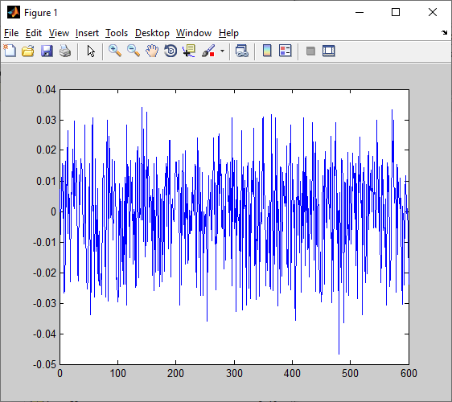Click the dock figure arrow at the menu bar's right end
This screenshot has width=452, height=402.
click(x=444, y=33)
